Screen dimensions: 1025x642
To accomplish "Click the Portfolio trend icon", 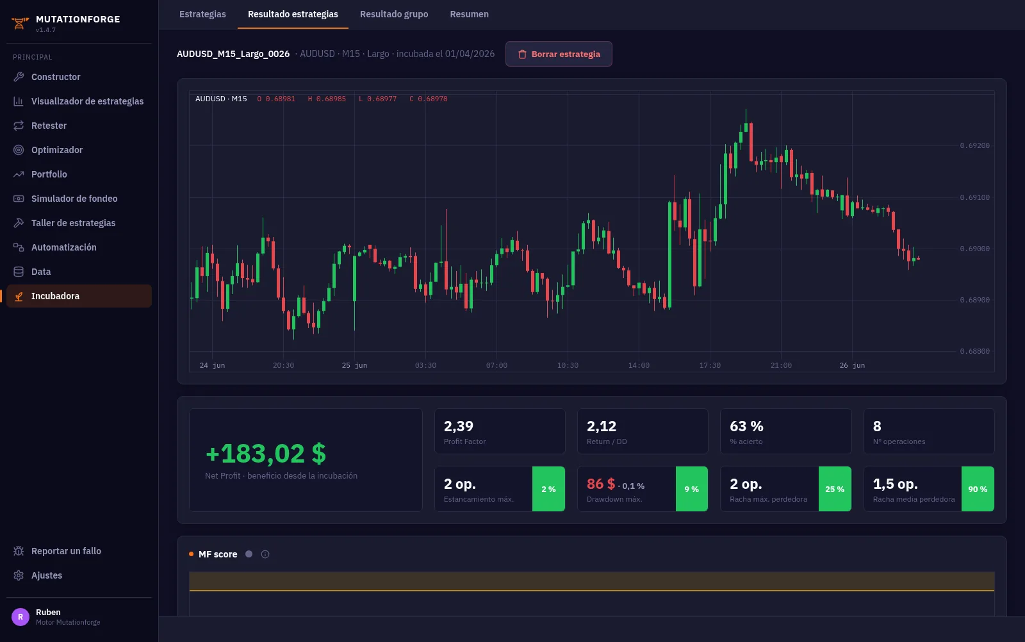I will click(x=19, y=174).
